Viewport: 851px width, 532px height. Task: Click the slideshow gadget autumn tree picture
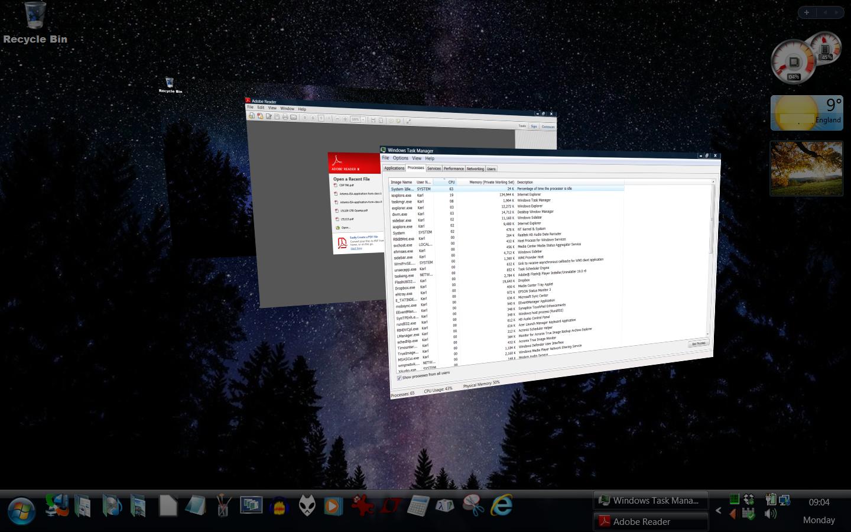(807, 168)
